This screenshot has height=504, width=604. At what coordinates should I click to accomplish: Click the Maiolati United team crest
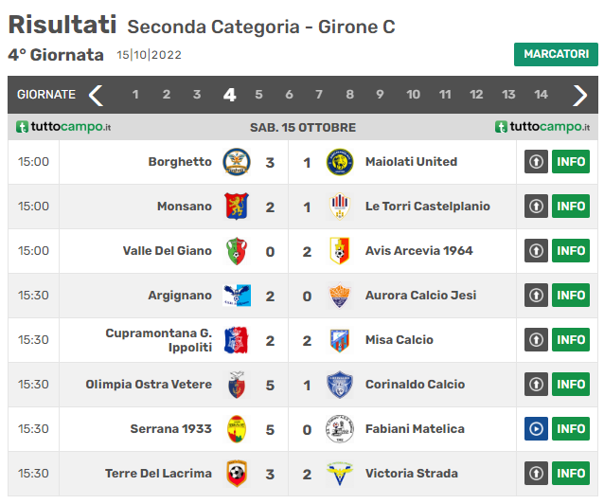339,162
